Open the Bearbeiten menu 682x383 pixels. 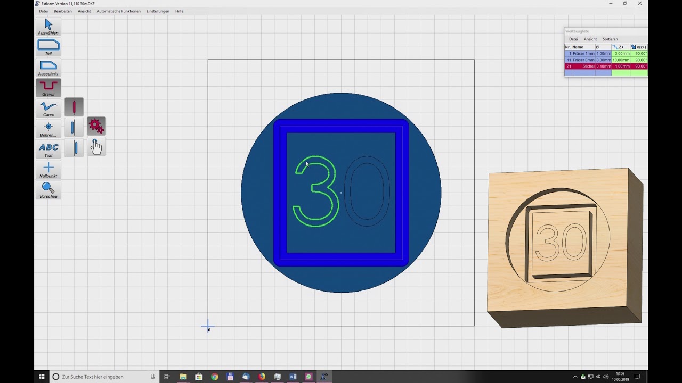63,11
